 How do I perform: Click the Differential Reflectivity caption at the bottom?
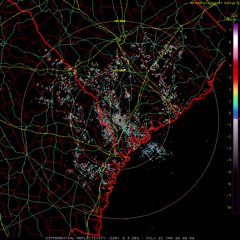click(120, 238)
